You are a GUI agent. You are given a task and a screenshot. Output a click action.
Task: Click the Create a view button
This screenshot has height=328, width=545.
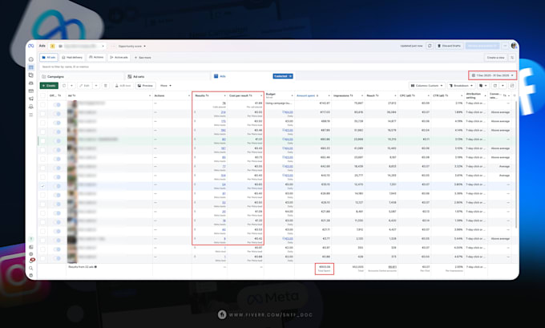coord(495,58)
